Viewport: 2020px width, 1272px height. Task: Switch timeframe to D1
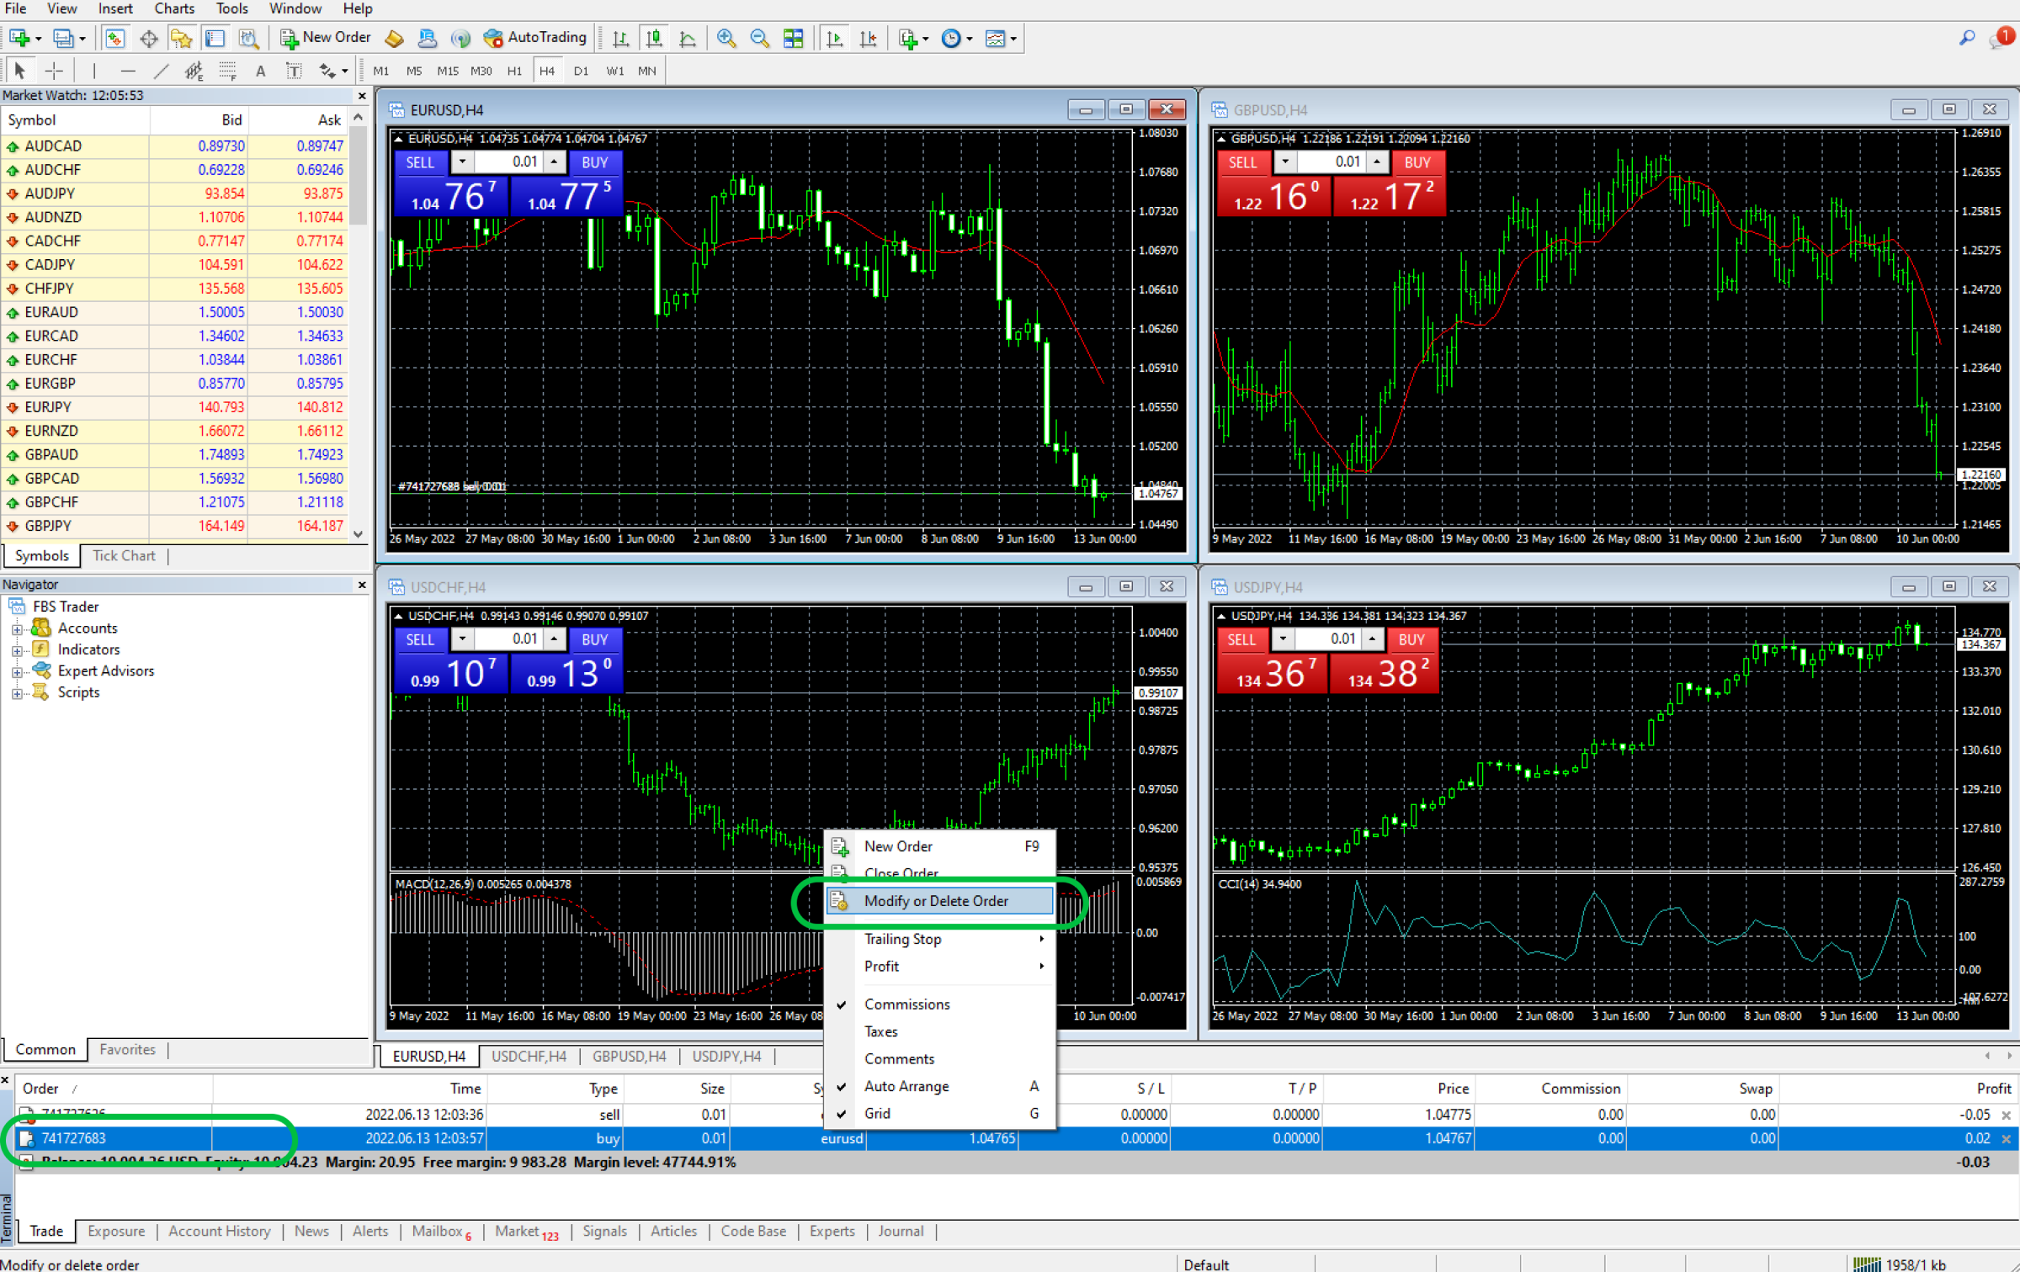[x=581, y=71]
